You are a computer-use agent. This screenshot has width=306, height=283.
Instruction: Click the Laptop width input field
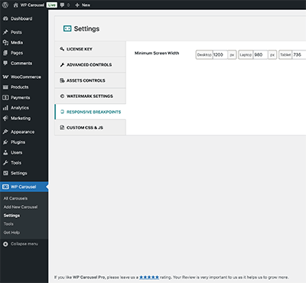(x=260, y=54)
